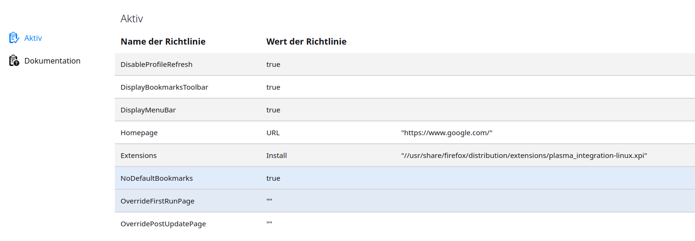Select the NoDefaultBookmarks policy row

tap(156, 178)
